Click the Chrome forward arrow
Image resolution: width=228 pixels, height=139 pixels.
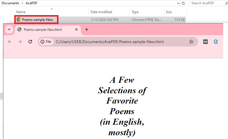(20, 42)
